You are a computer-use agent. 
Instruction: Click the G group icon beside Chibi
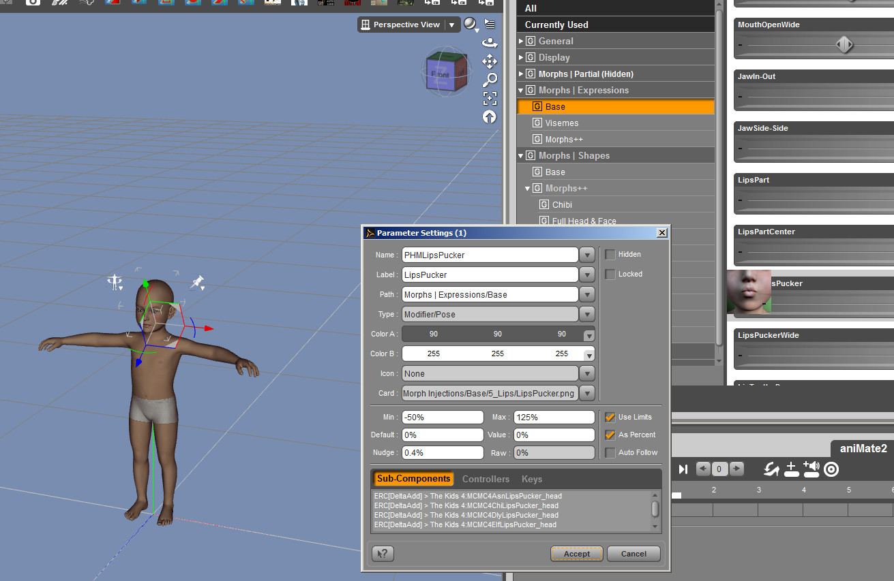tap(544, 205)
